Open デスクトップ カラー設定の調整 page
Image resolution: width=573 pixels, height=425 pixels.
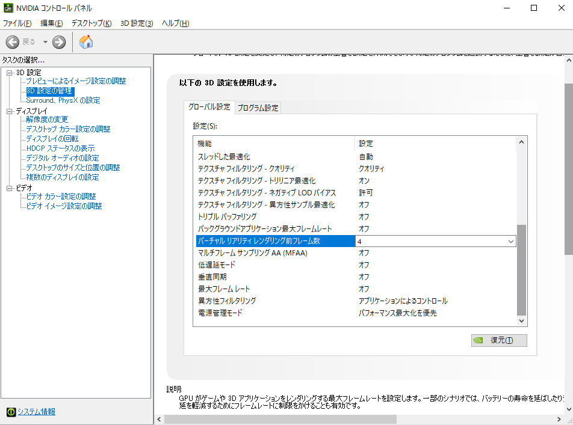(68, 129)
